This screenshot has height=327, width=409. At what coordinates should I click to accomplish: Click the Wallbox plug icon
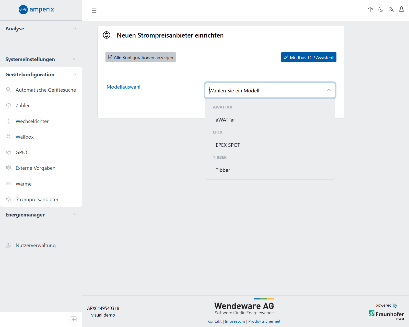[x=9, y=137]
